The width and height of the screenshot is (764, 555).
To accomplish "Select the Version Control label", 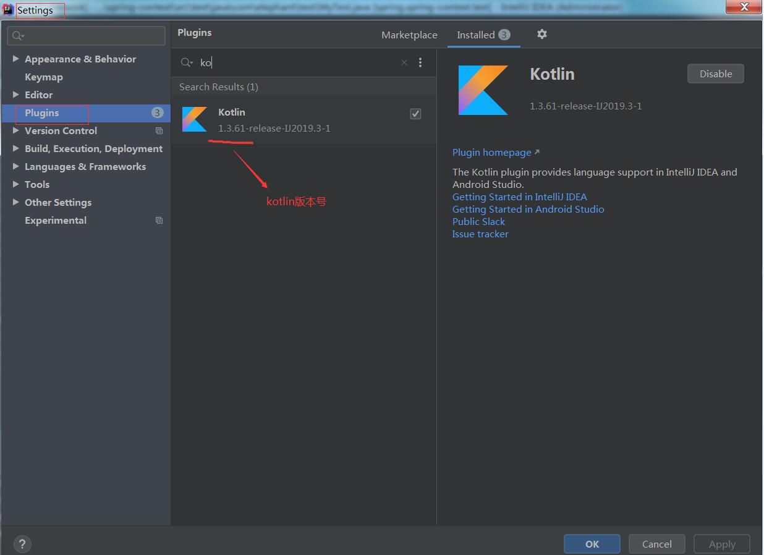I will click(61, 131).
